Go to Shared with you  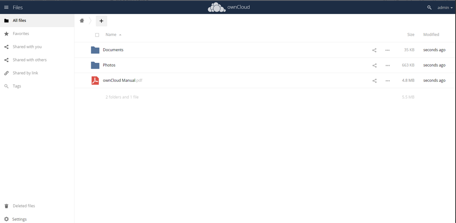(x=27, y=47)
